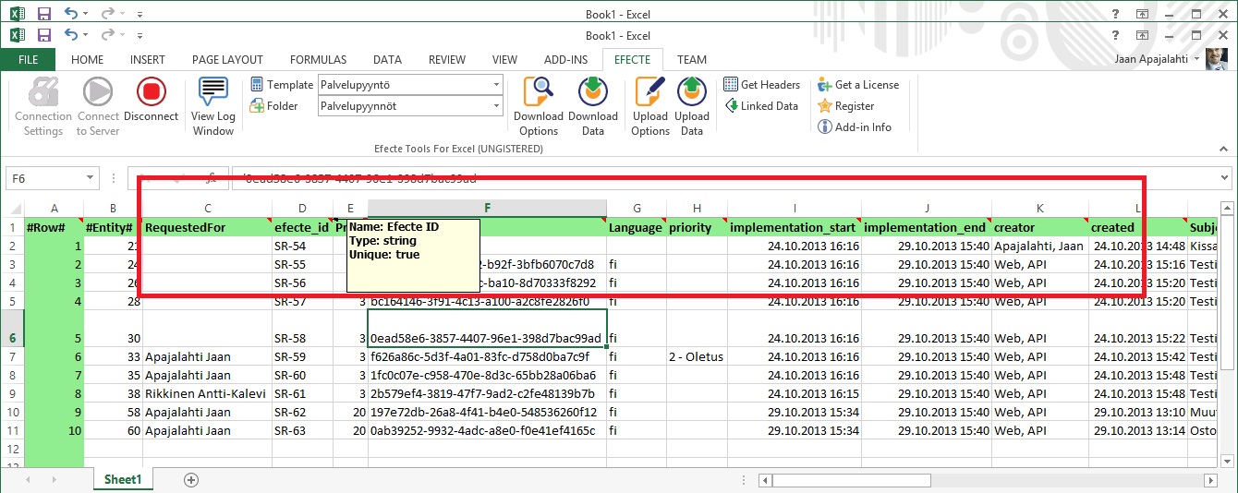Click the cell 0ab39252-9932-4adc-a8e0-f0e41ef4165c
Viewport: 1238px width, 493px height.
click(488, 430)
